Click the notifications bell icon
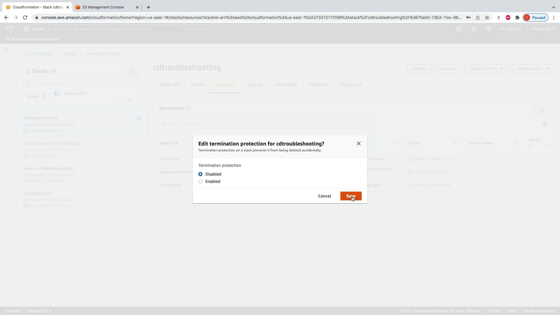The image size is (560, 315). (x=474, y=29)
